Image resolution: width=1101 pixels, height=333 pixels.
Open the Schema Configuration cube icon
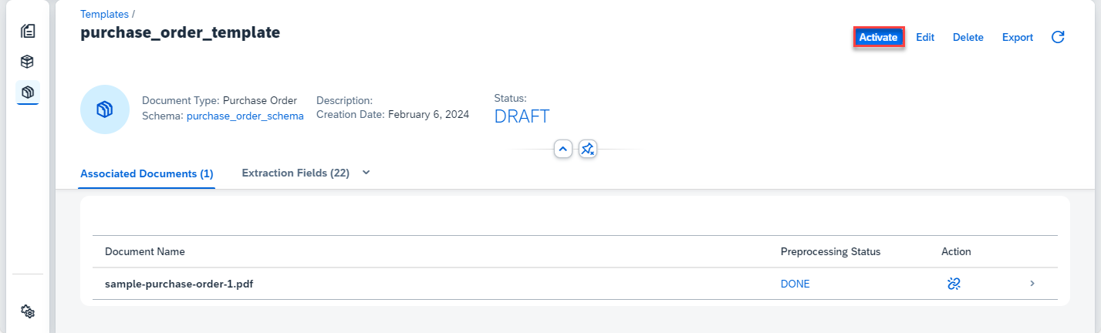point(28,62)
